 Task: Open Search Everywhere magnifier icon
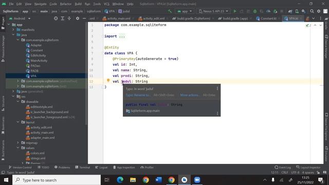[312, 11]
